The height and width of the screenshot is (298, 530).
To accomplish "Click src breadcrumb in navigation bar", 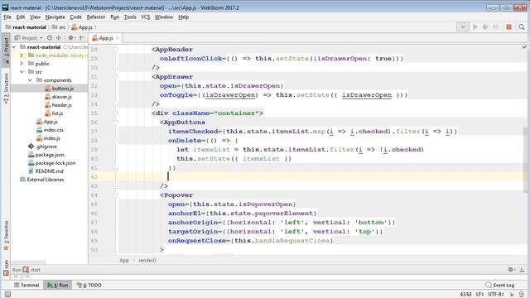I will [59, 27].
